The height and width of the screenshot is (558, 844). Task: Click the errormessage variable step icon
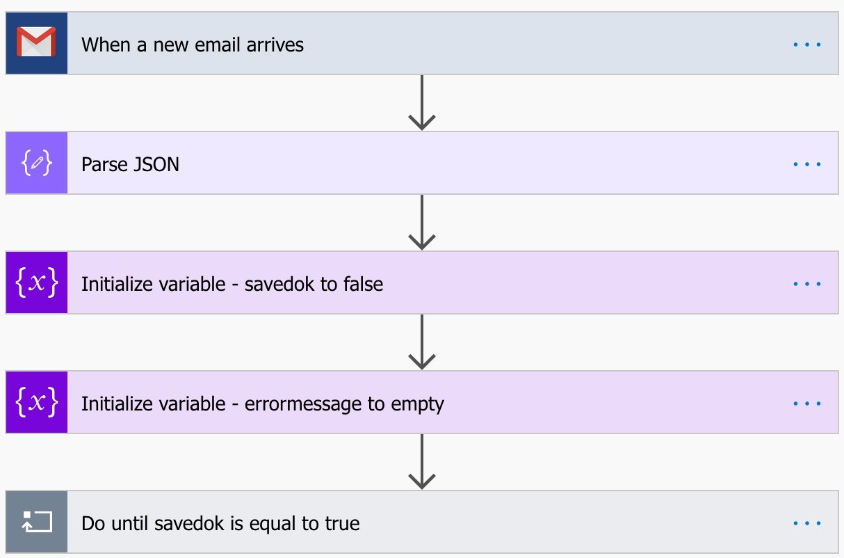(x=37, y=403)
